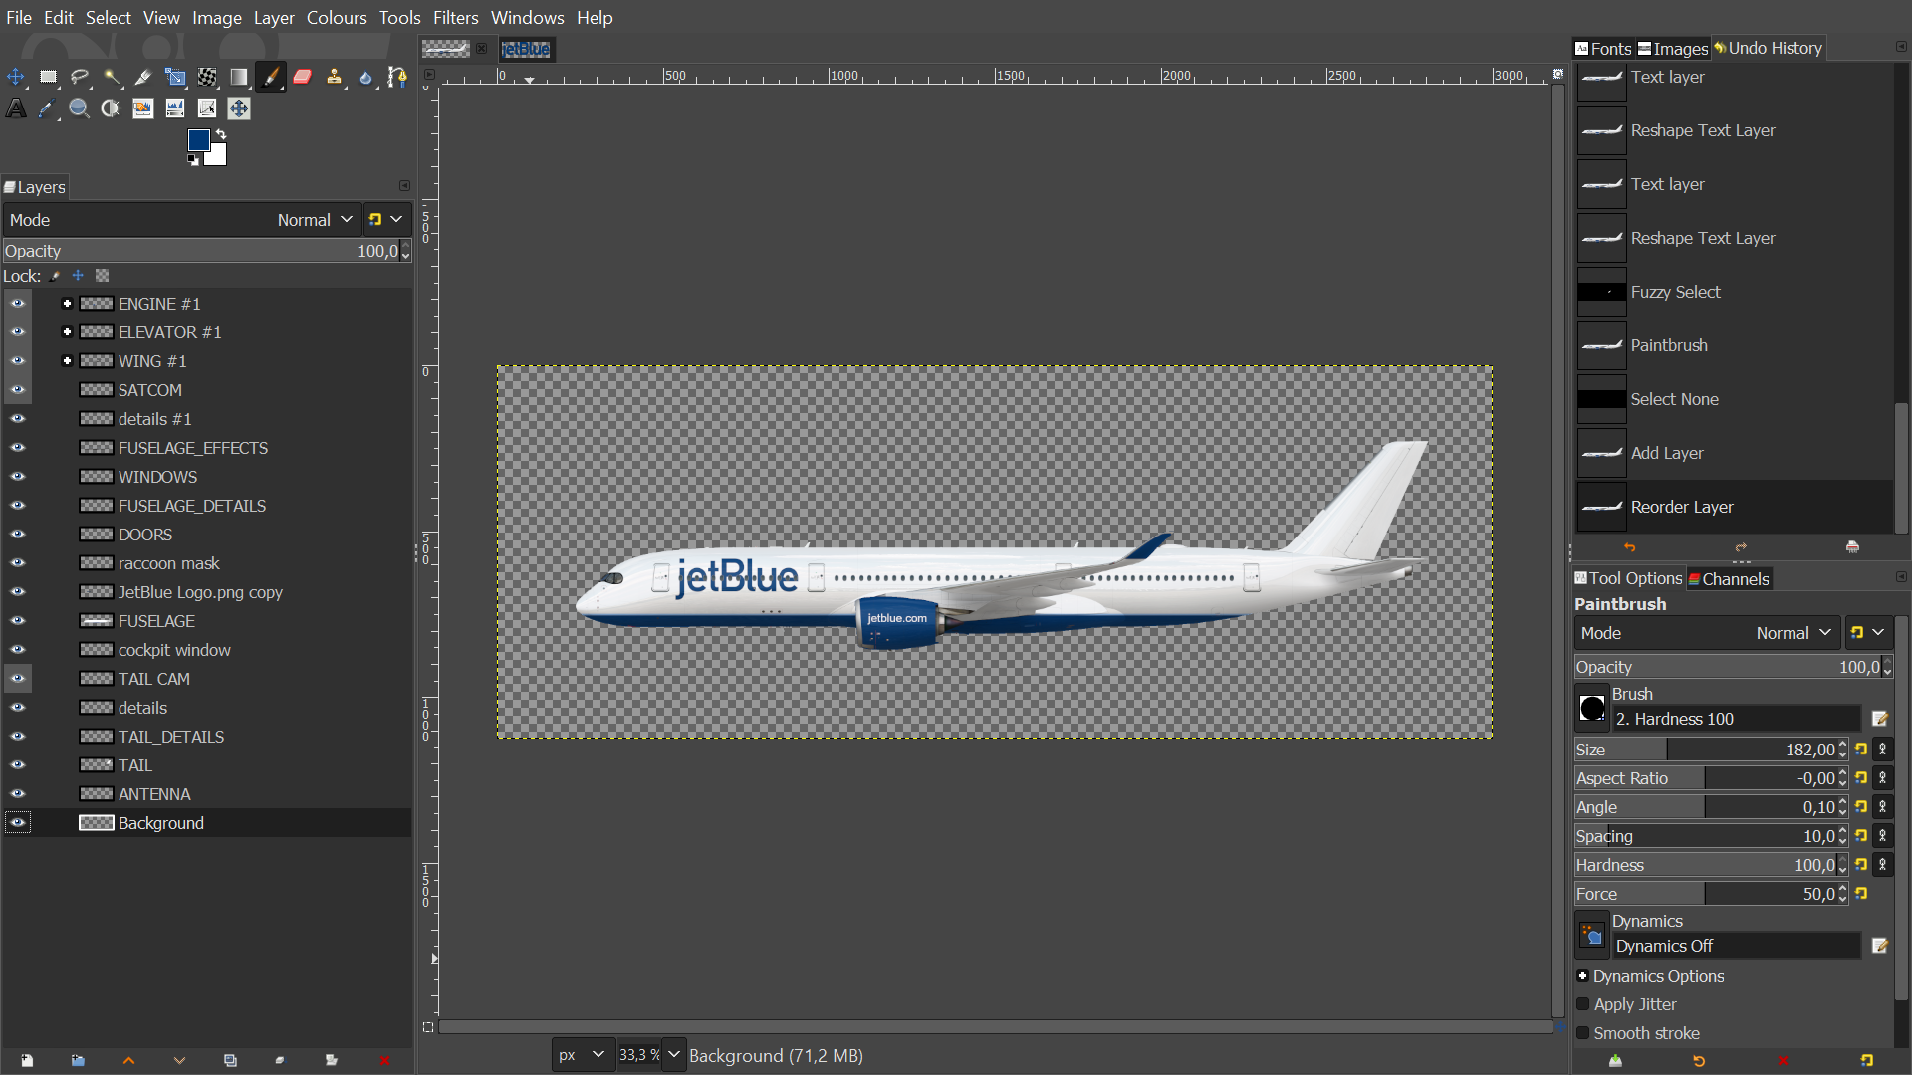Toggle visibility of the ANTENNA layer
Viewport: 1912px width, 1075px height.
tap(18, 794)
